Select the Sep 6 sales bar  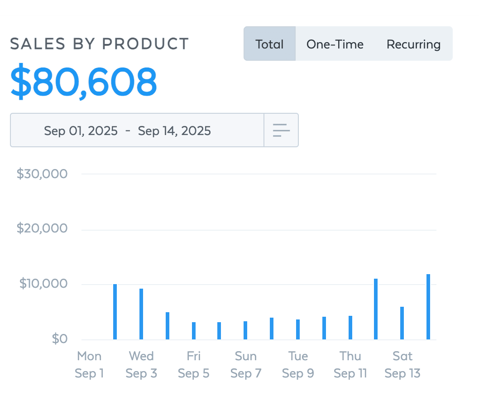point(219,331)
